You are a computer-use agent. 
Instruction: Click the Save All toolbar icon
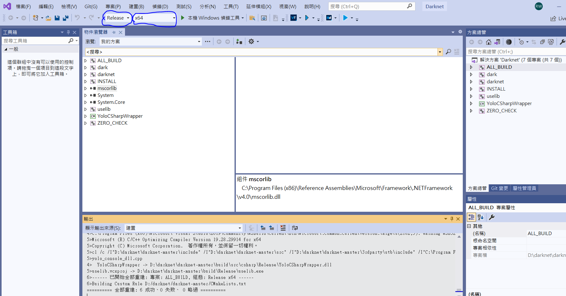66,18
